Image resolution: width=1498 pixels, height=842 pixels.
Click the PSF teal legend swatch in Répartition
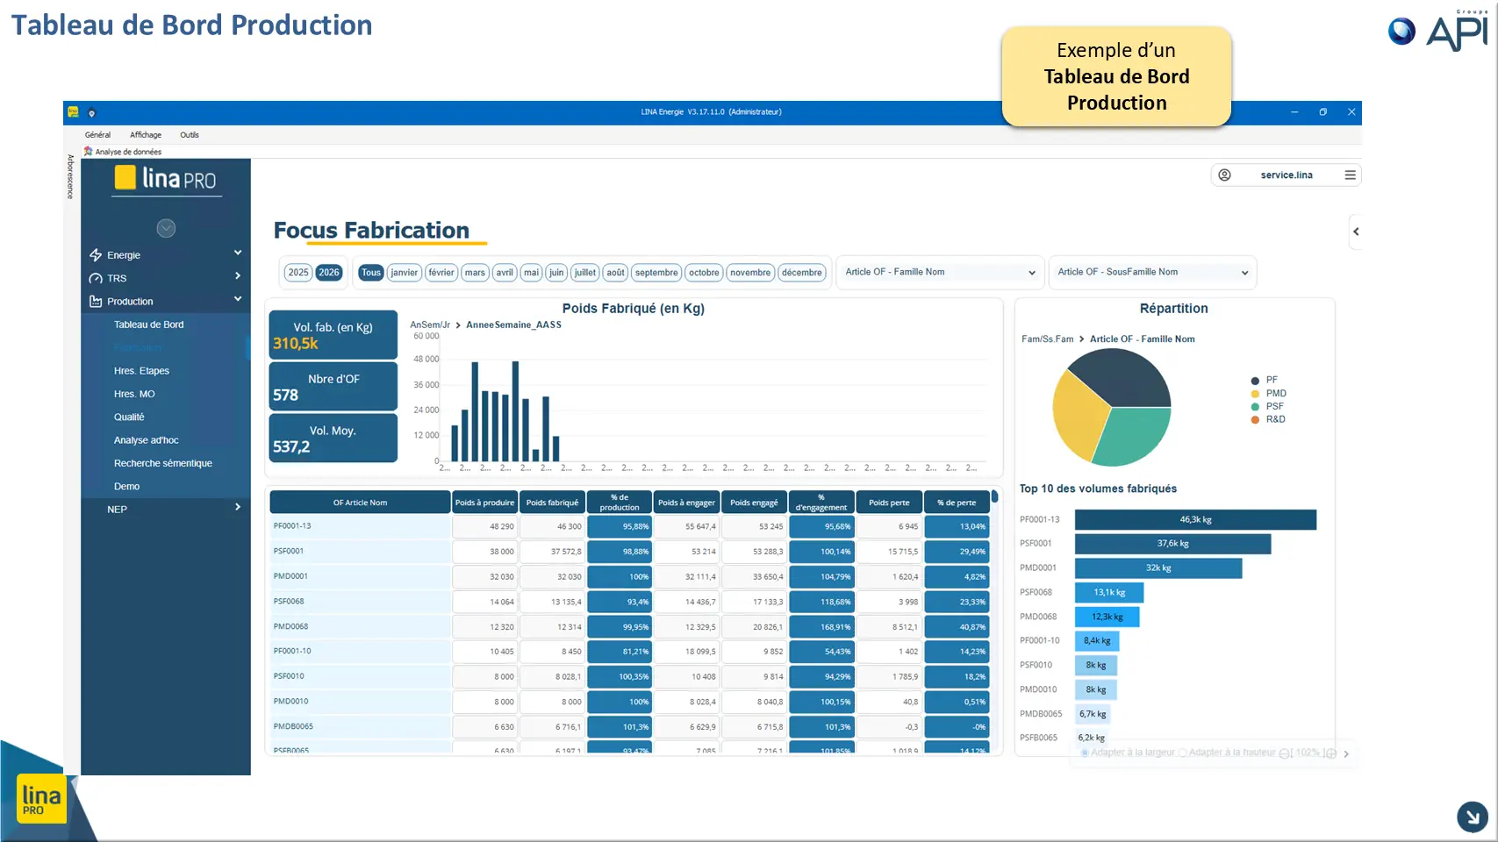pyautogui.click(x=1255, y=406)
